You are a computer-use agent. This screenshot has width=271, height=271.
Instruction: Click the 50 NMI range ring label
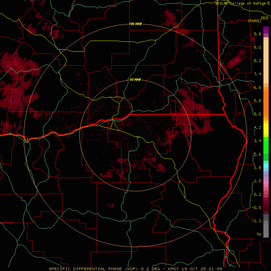coord(135,79)
